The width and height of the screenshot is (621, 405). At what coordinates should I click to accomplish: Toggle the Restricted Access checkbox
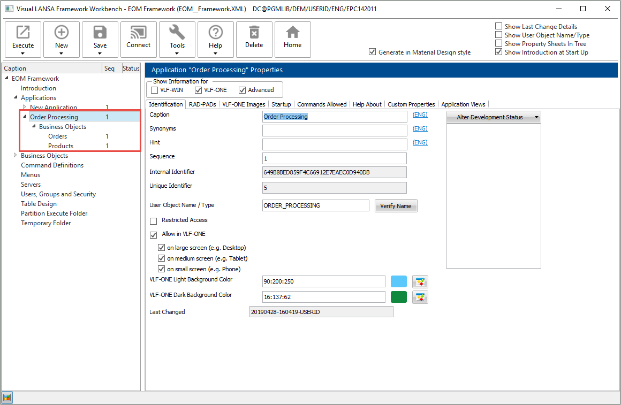pos(154,220)
